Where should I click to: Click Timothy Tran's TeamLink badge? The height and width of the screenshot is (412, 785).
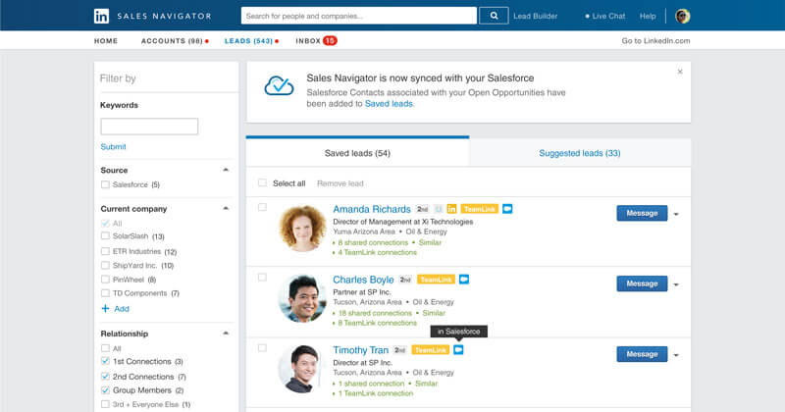[431, 350]
